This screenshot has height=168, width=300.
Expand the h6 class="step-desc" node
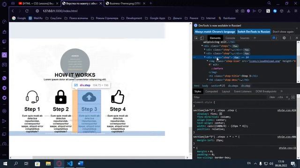click(207, 80)
